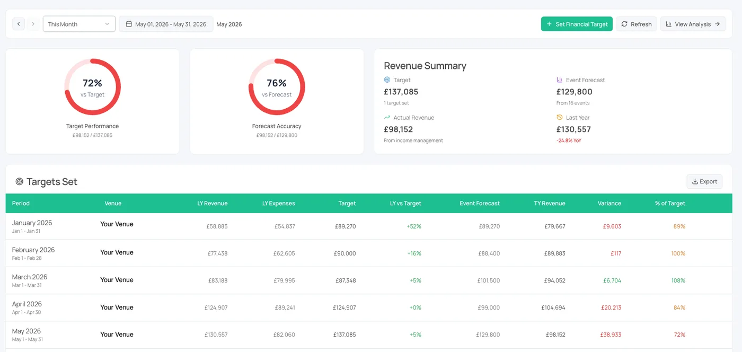Click £124,907 LY Revenue cell in April
The width and height of the screenshot is (742, 352).
[x=216, y=307]
